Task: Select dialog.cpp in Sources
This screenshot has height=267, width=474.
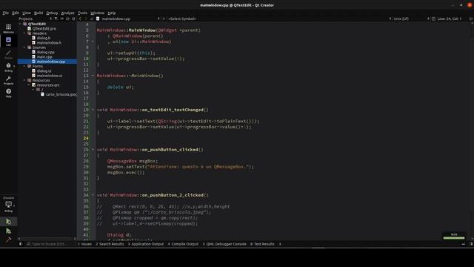Action: pyautogui.click(x=46, y=52)
